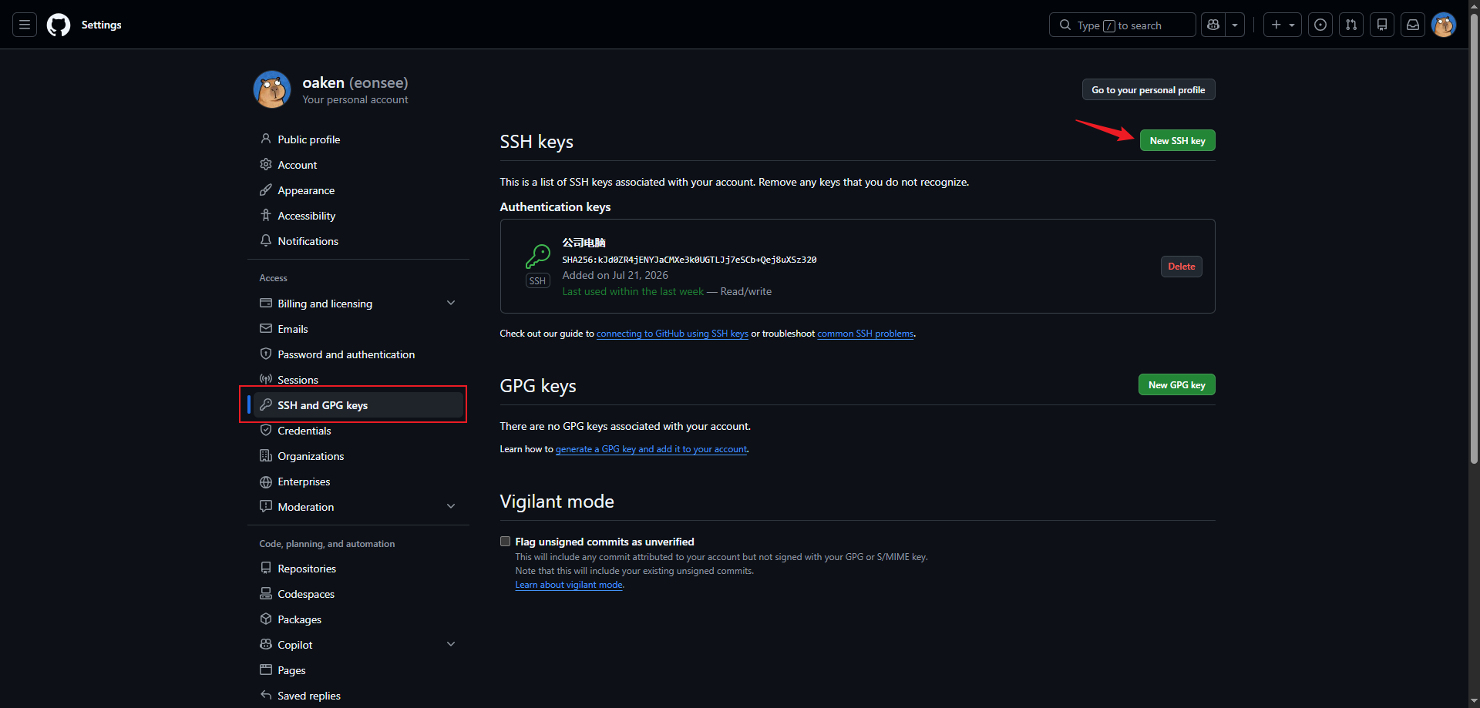Open Enterprises settings
This screenshot has height=708, width=1480.
(x=358, y=482)
